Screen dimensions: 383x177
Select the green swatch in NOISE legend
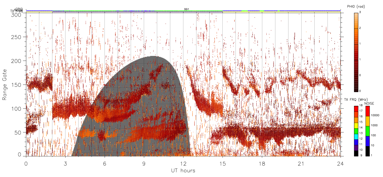click(367, 131)
